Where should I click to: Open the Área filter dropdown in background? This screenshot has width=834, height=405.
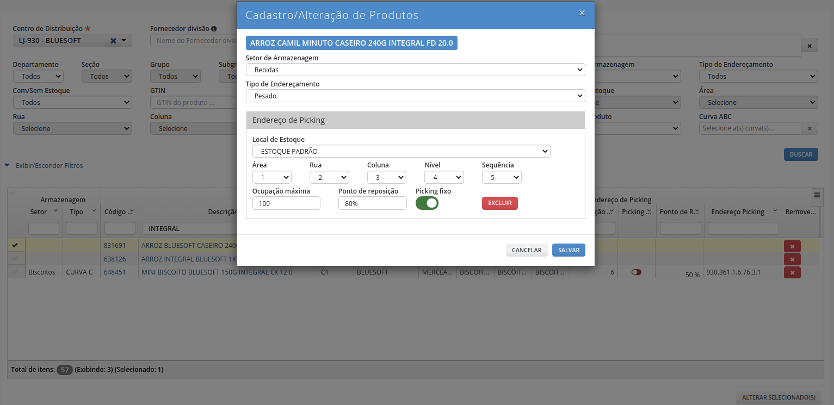click(758, 103)
